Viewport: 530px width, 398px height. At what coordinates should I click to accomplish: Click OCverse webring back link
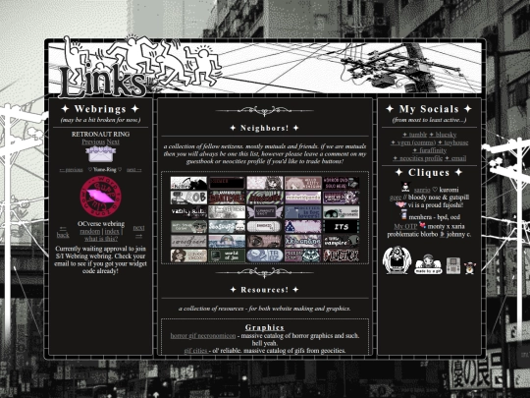pyautogui.click(x=63, y=232)
